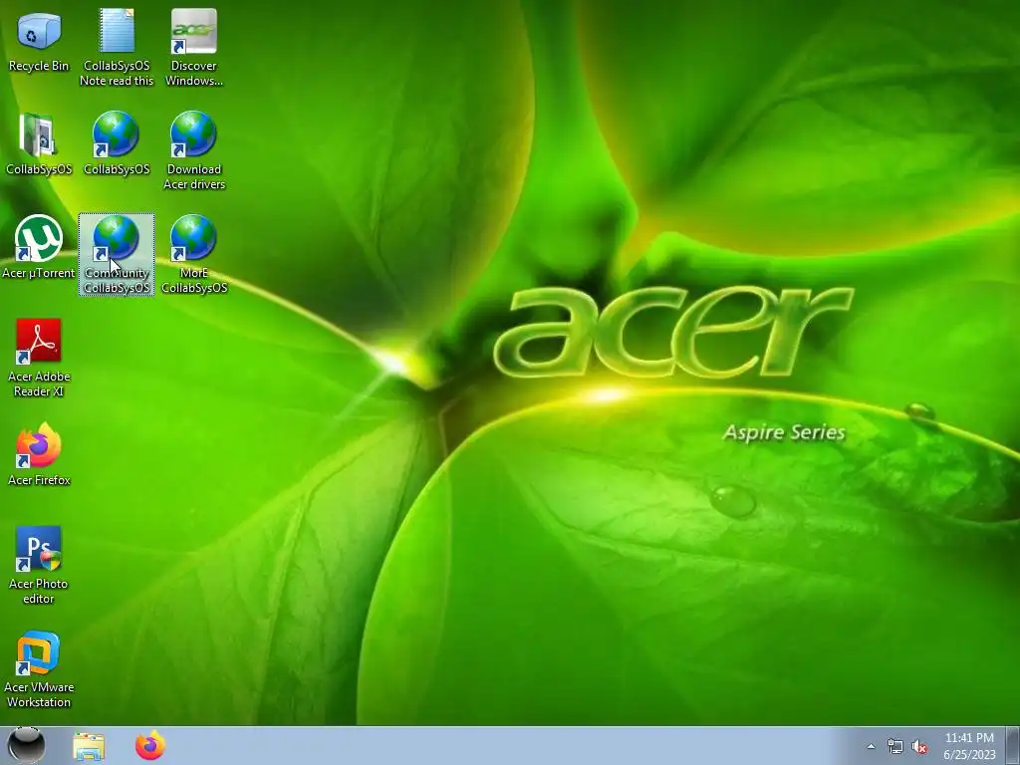Select the MorE CollabSysOS shortcut
1020x765 pixels.
click(x=194, y=254)
